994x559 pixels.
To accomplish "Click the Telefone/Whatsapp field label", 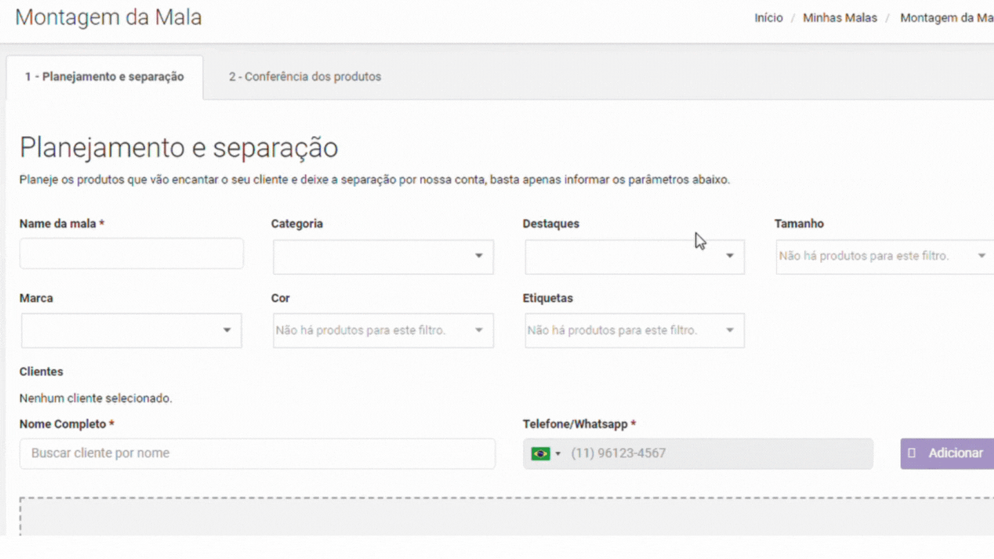I will click(x=576, y=424).
